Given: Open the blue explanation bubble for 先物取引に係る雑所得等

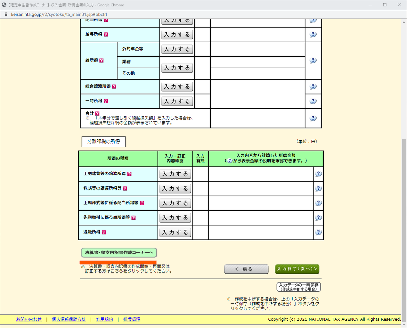Looking at the screenshot, I should [x=318, y=218].
